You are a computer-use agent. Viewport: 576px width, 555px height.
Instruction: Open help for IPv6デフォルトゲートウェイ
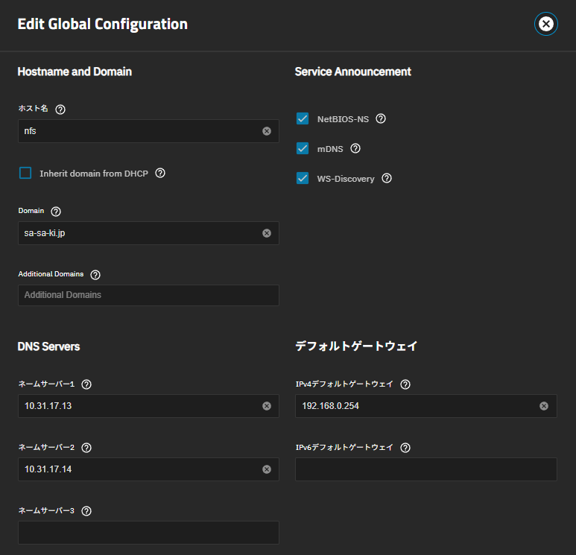pyautogui.click(x=405, y=448)
